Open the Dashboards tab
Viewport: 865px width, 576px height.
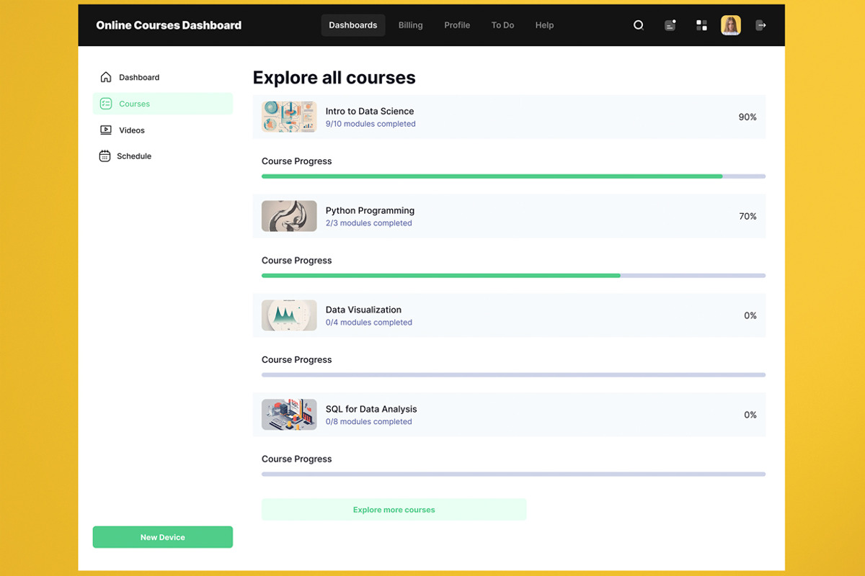point(353,25)
